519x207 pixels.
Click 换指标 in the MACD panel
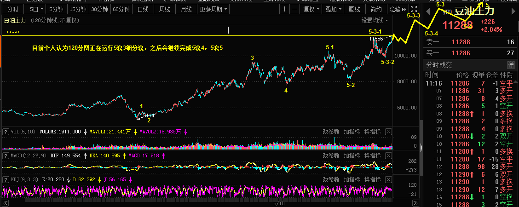372,155
